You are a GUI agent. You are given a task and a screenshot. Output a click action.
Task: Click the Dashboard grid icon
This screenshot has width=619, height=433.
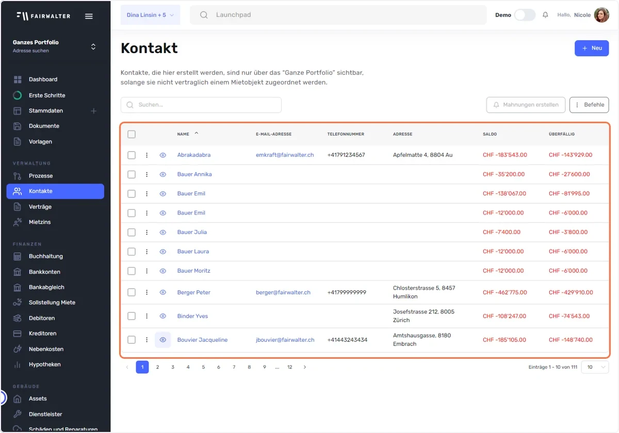(x=18, y=79)
